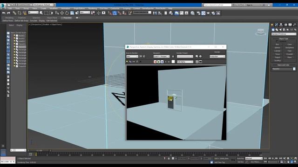Click the Play Animation control

pos(273,158)
